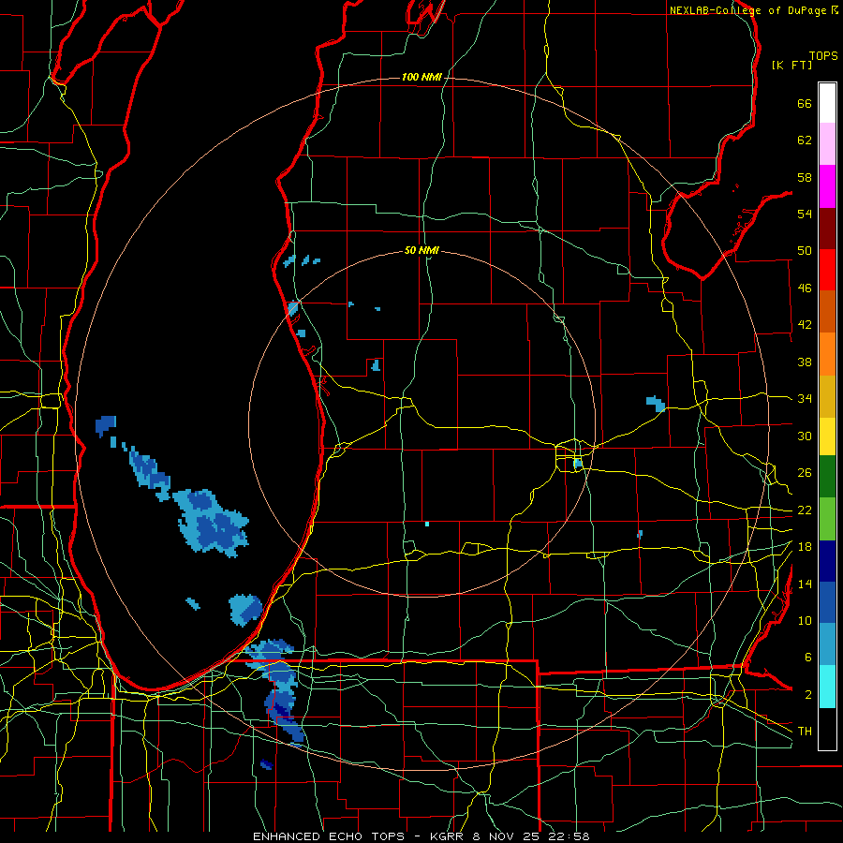The image size is (843, 843).
Task: Pick the bright red 46 kft legend swatch
Action: pyautogui.click(x=827, y=270)
